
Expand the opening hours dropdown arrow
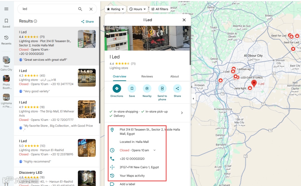click(x=154, y=150)
